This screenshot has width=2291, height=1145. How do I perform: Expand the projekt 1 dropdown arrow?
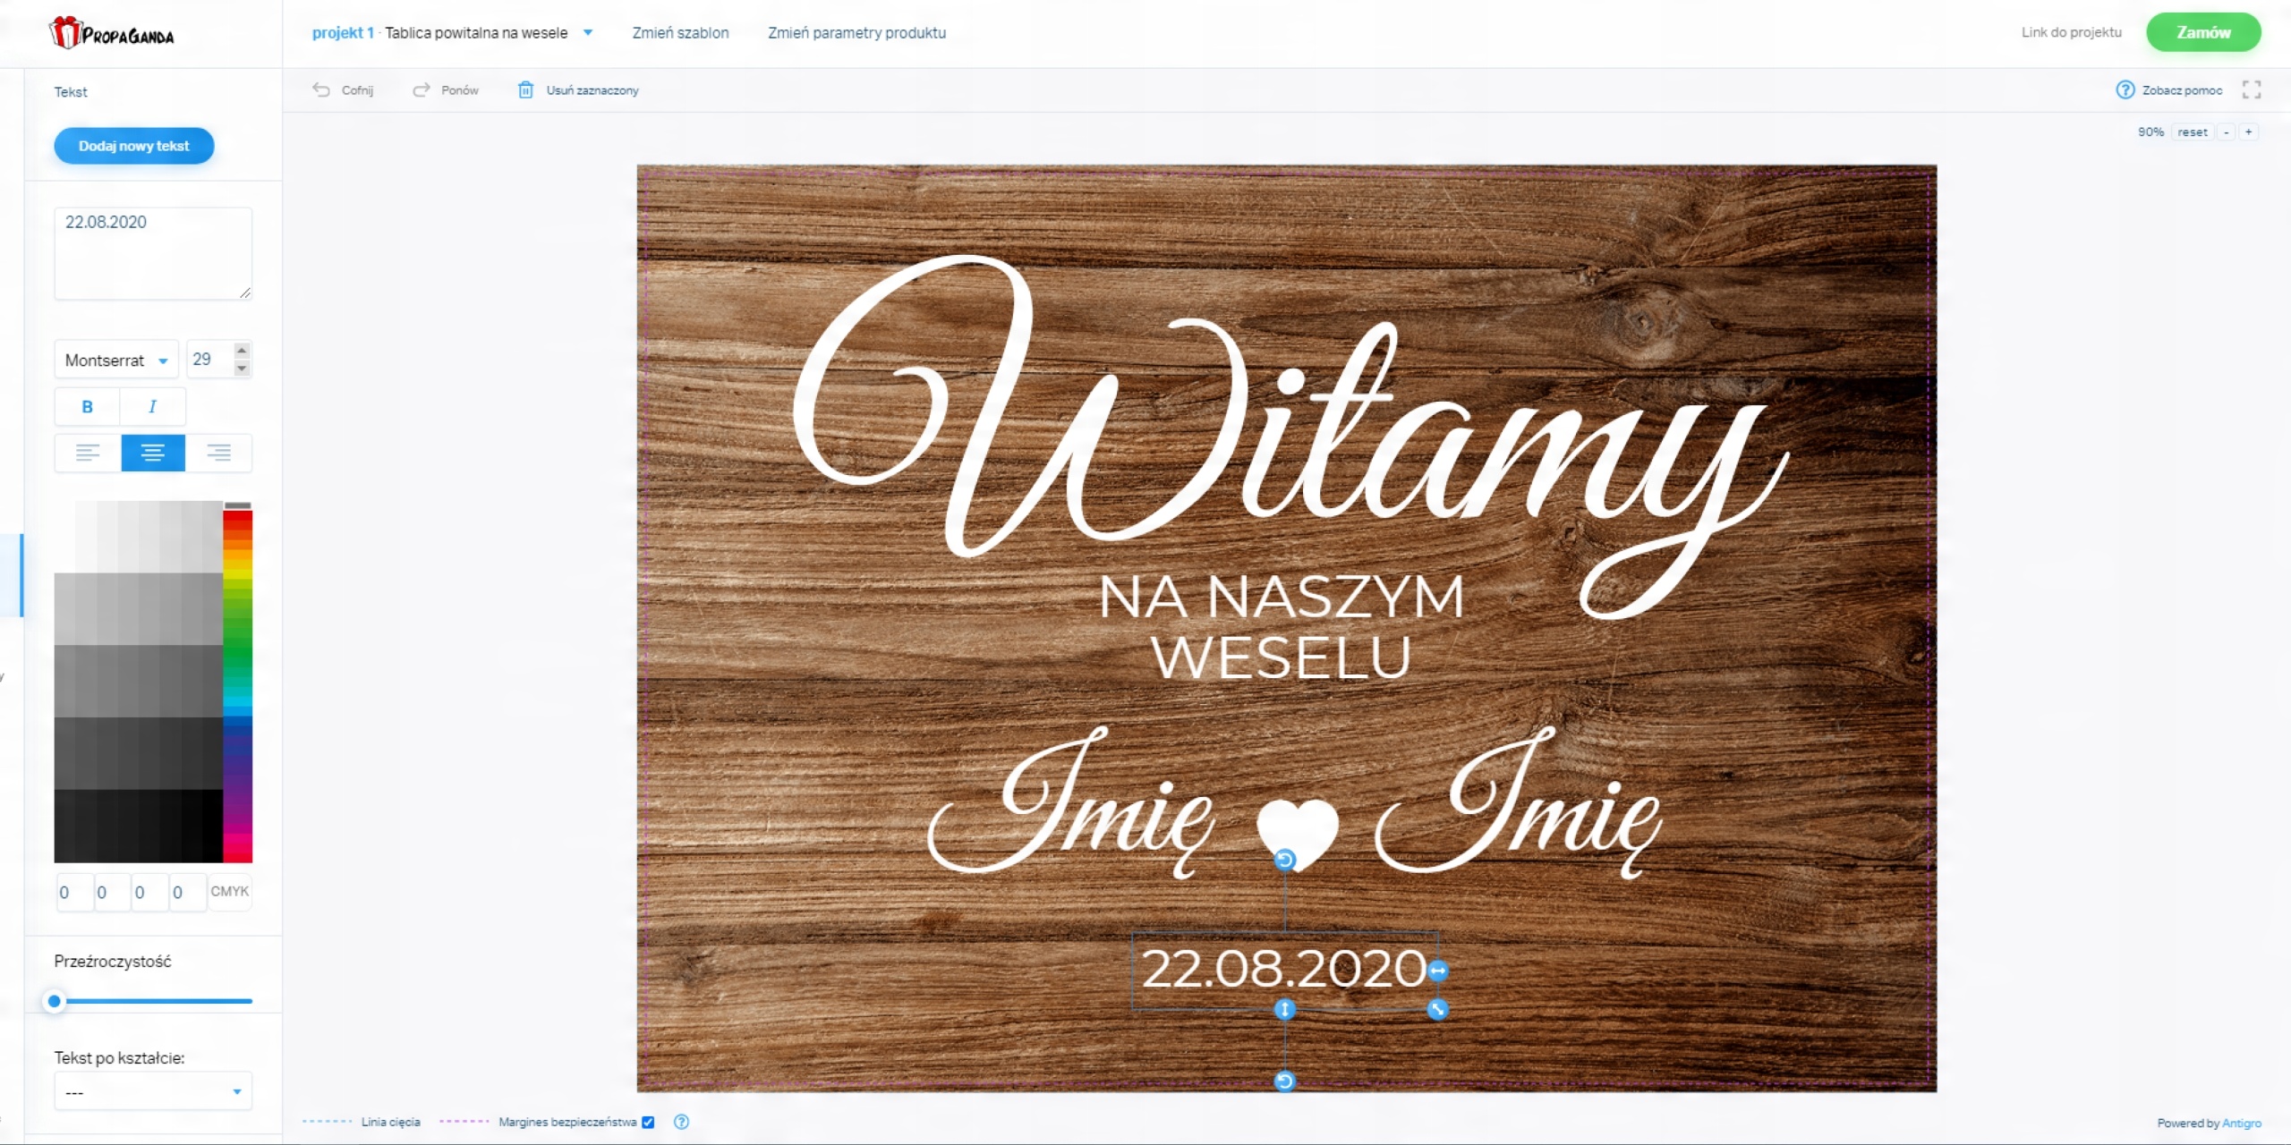click(588, 32)
